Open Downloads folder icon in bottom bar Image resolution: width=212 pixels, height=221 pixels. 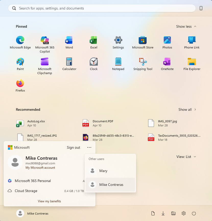163,213
